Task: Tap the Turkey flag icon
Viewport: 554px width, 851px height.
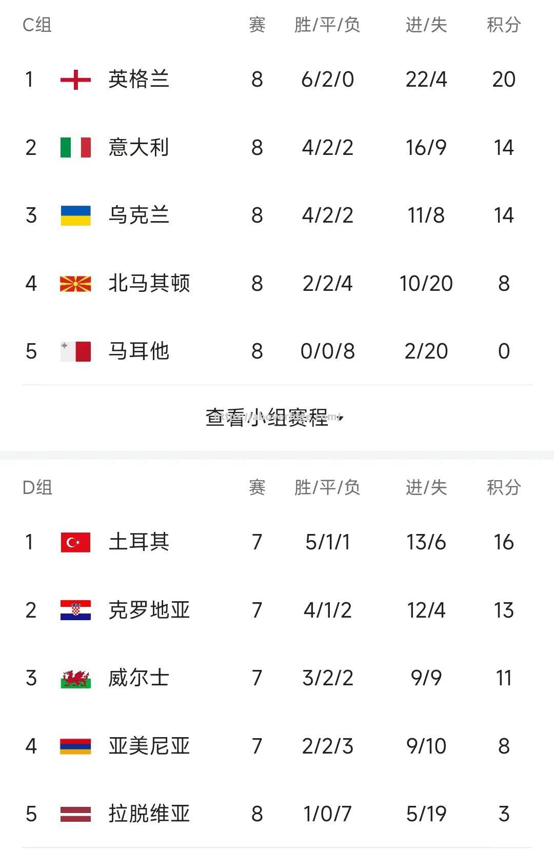Action: coord(75,542)
